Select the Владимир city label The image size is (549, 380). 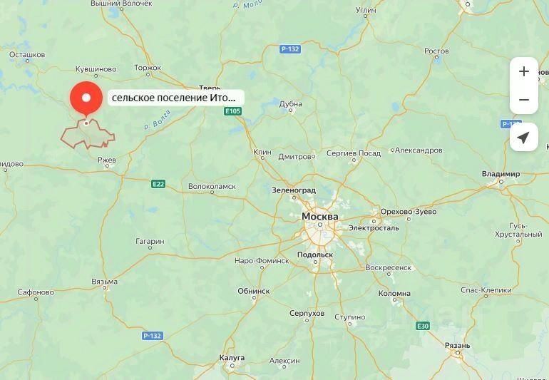click(501, 174)
